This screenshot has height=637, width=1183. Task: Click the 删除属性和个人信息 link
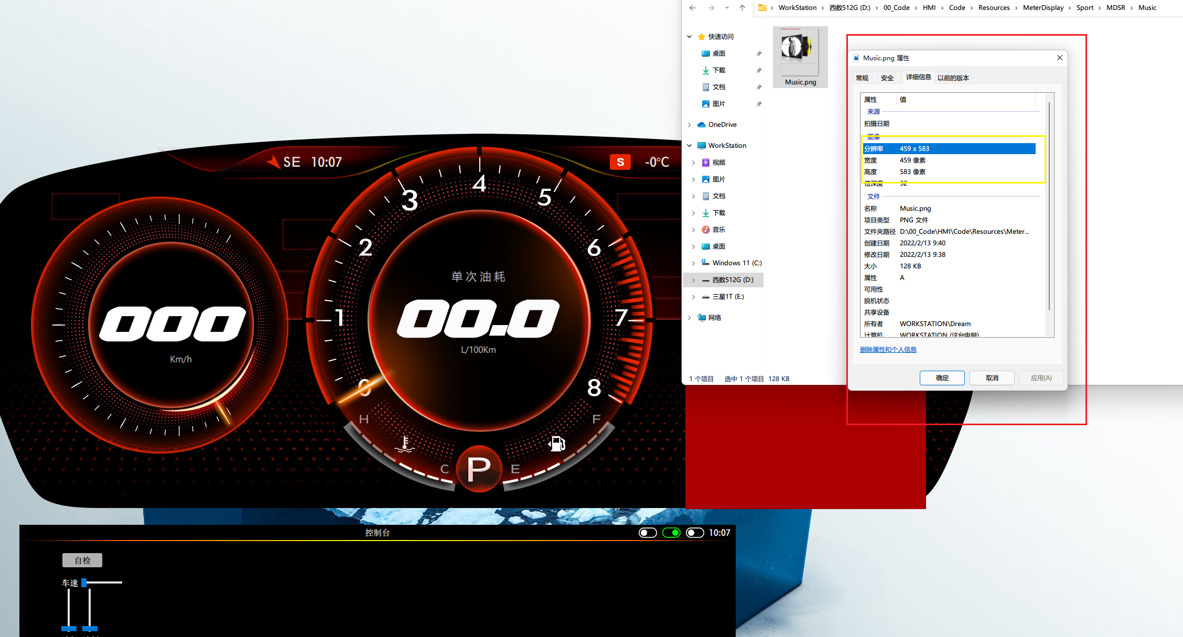888,350
